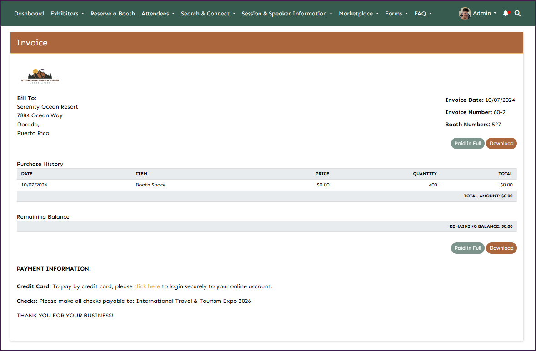The height and width of the screenshot is (351, 536).
Task: Click the Invoice Number 60-2 text
Action: coord(475,112)
